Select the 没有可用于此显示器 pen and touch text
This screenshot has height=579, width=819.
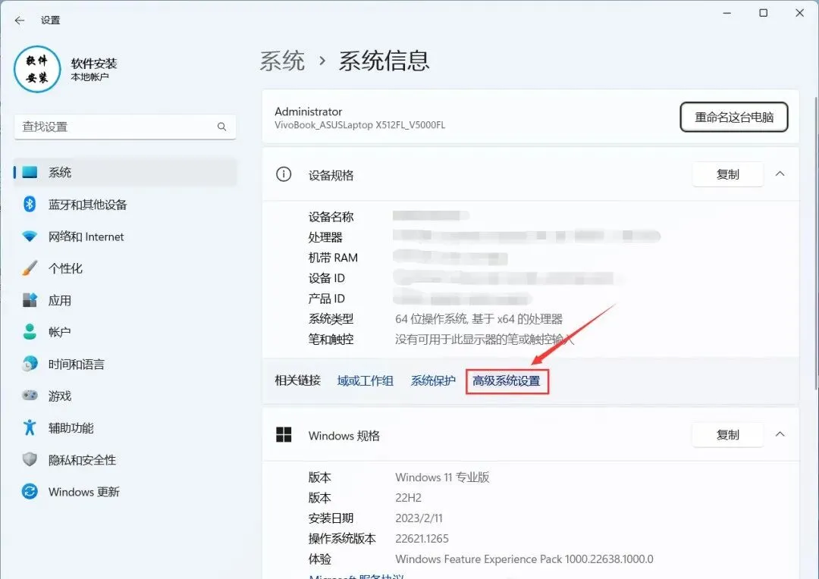pyautogui.click(x=485, y=340)
